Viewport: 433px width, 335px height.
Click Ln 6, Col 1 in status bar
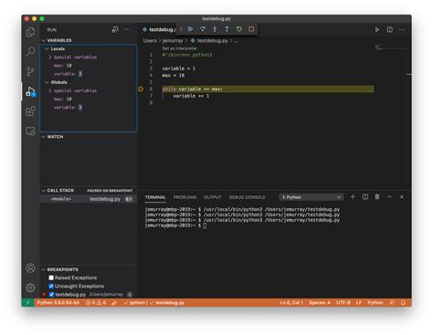pyautogui.click(x=291, y=302)
